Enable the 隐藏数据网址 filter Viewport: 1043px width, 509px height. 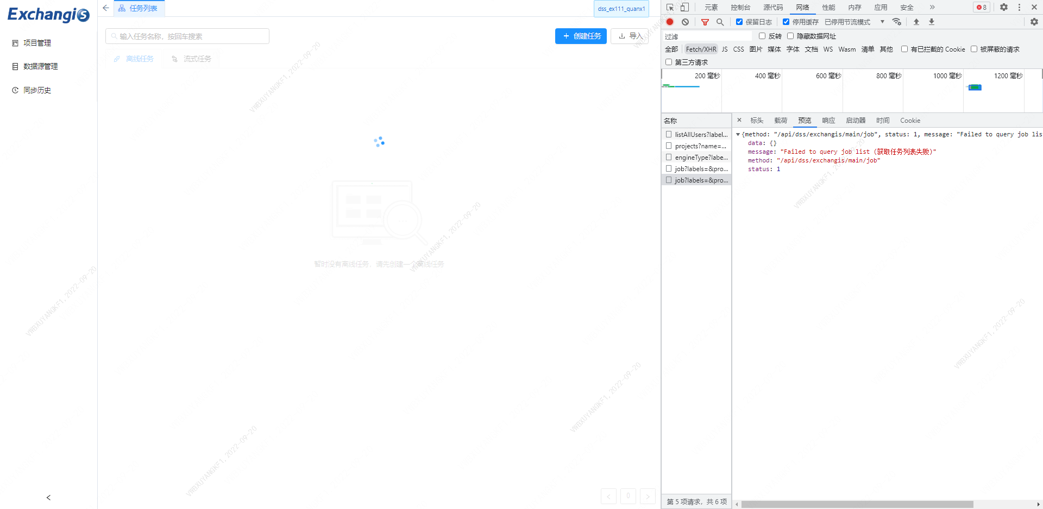(x=790, y=36)
